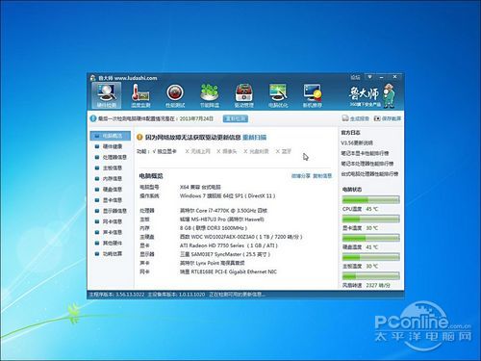Click the WDC WD1002FAEX hard disk text
The height and width of the screenshot is (361, 481).
pyautogui.click(x=240, y=237)
